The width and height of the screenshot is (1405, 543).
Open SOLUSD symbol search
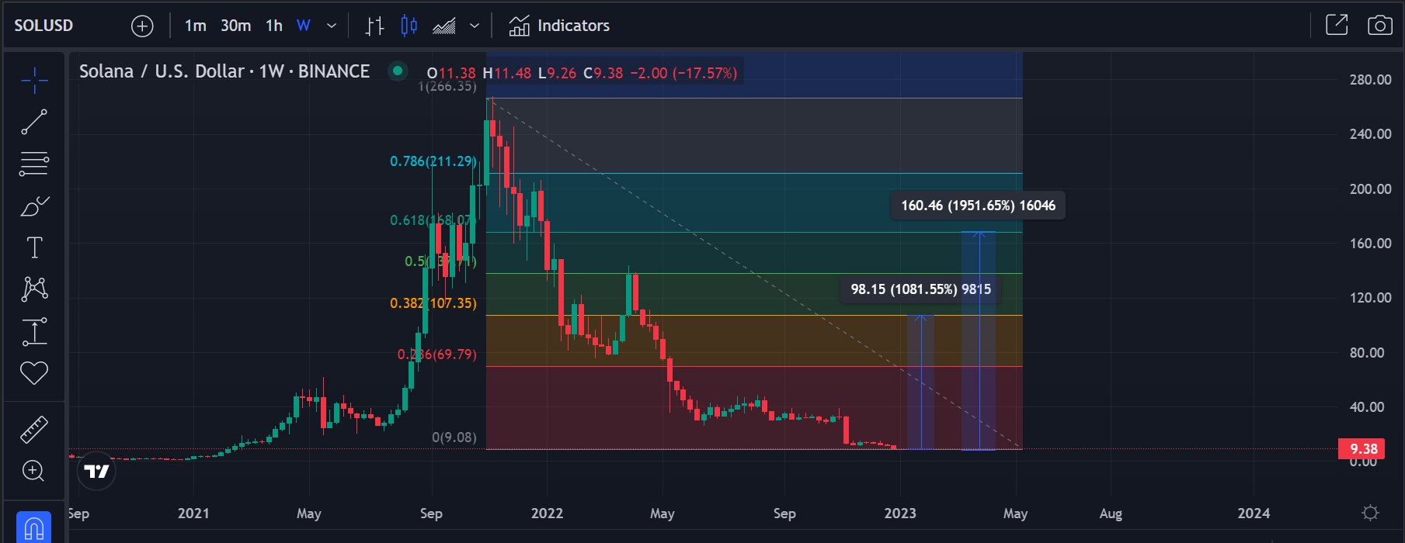tap(44, 26)
